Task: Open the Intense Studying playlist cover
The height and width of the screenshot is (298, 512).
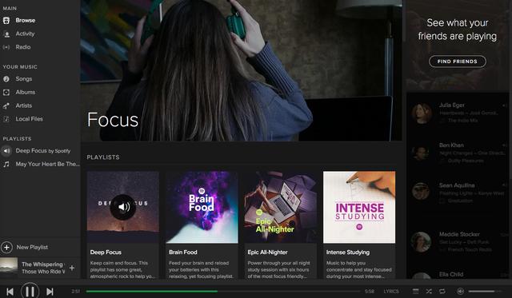Action: coord(359,207)
